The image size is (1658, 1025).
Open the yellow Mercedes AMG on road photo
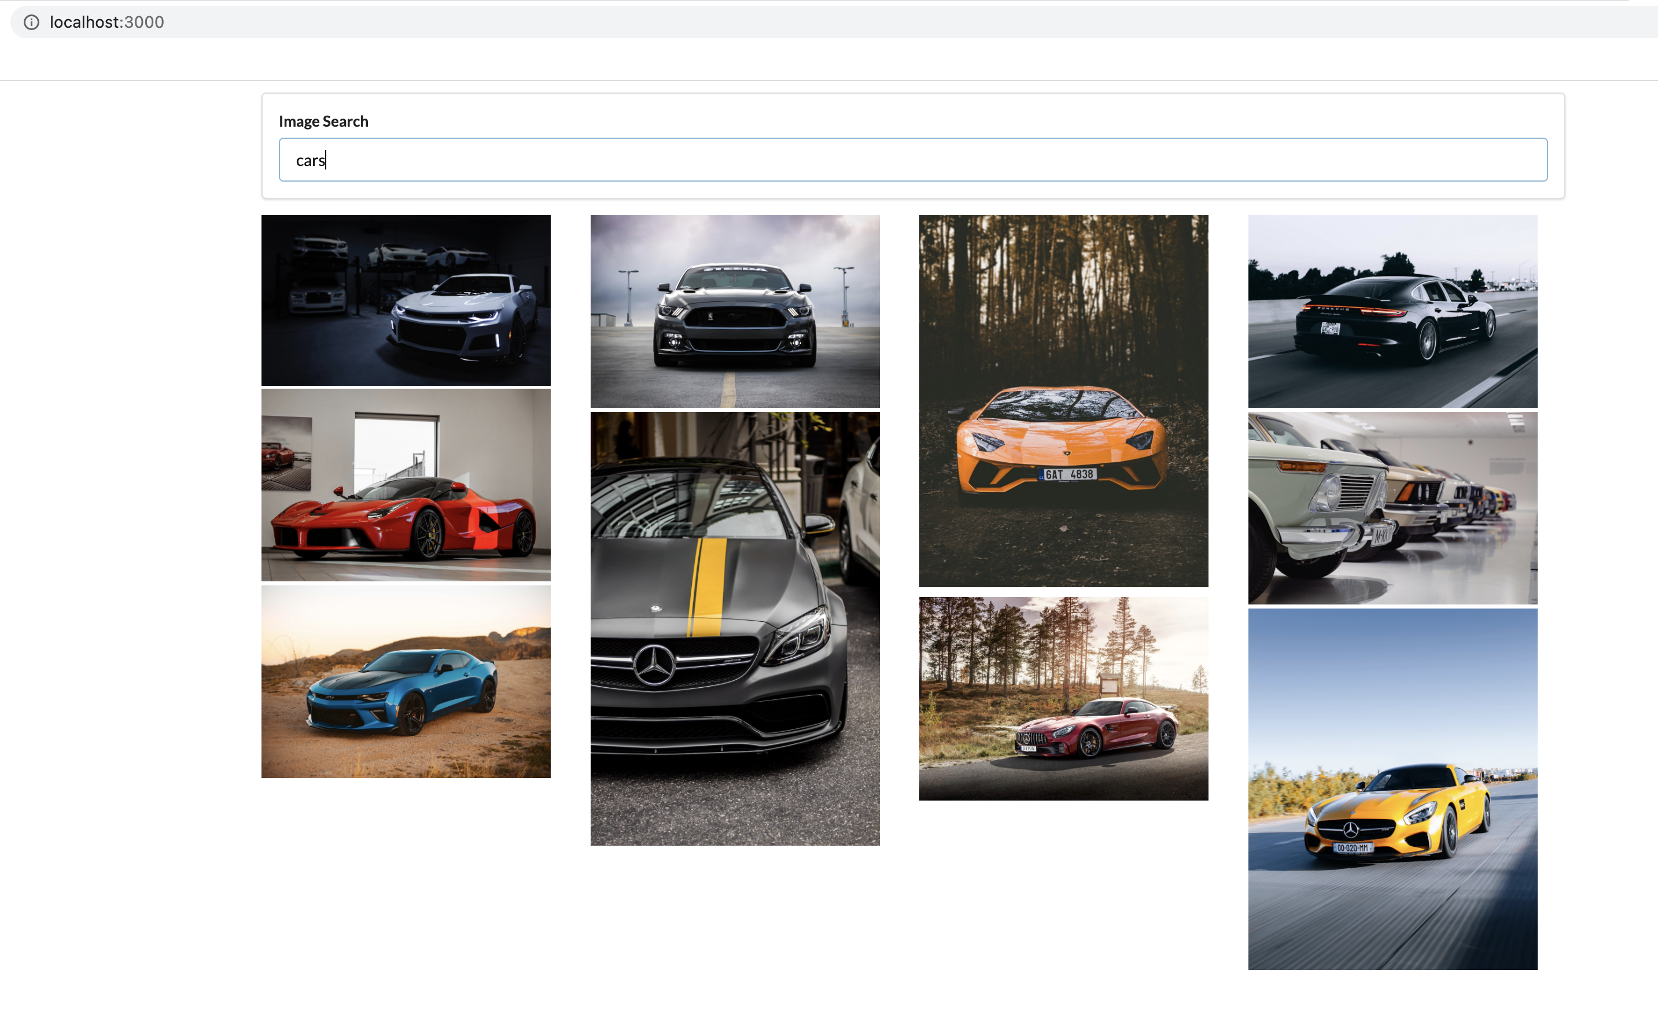1392,789
